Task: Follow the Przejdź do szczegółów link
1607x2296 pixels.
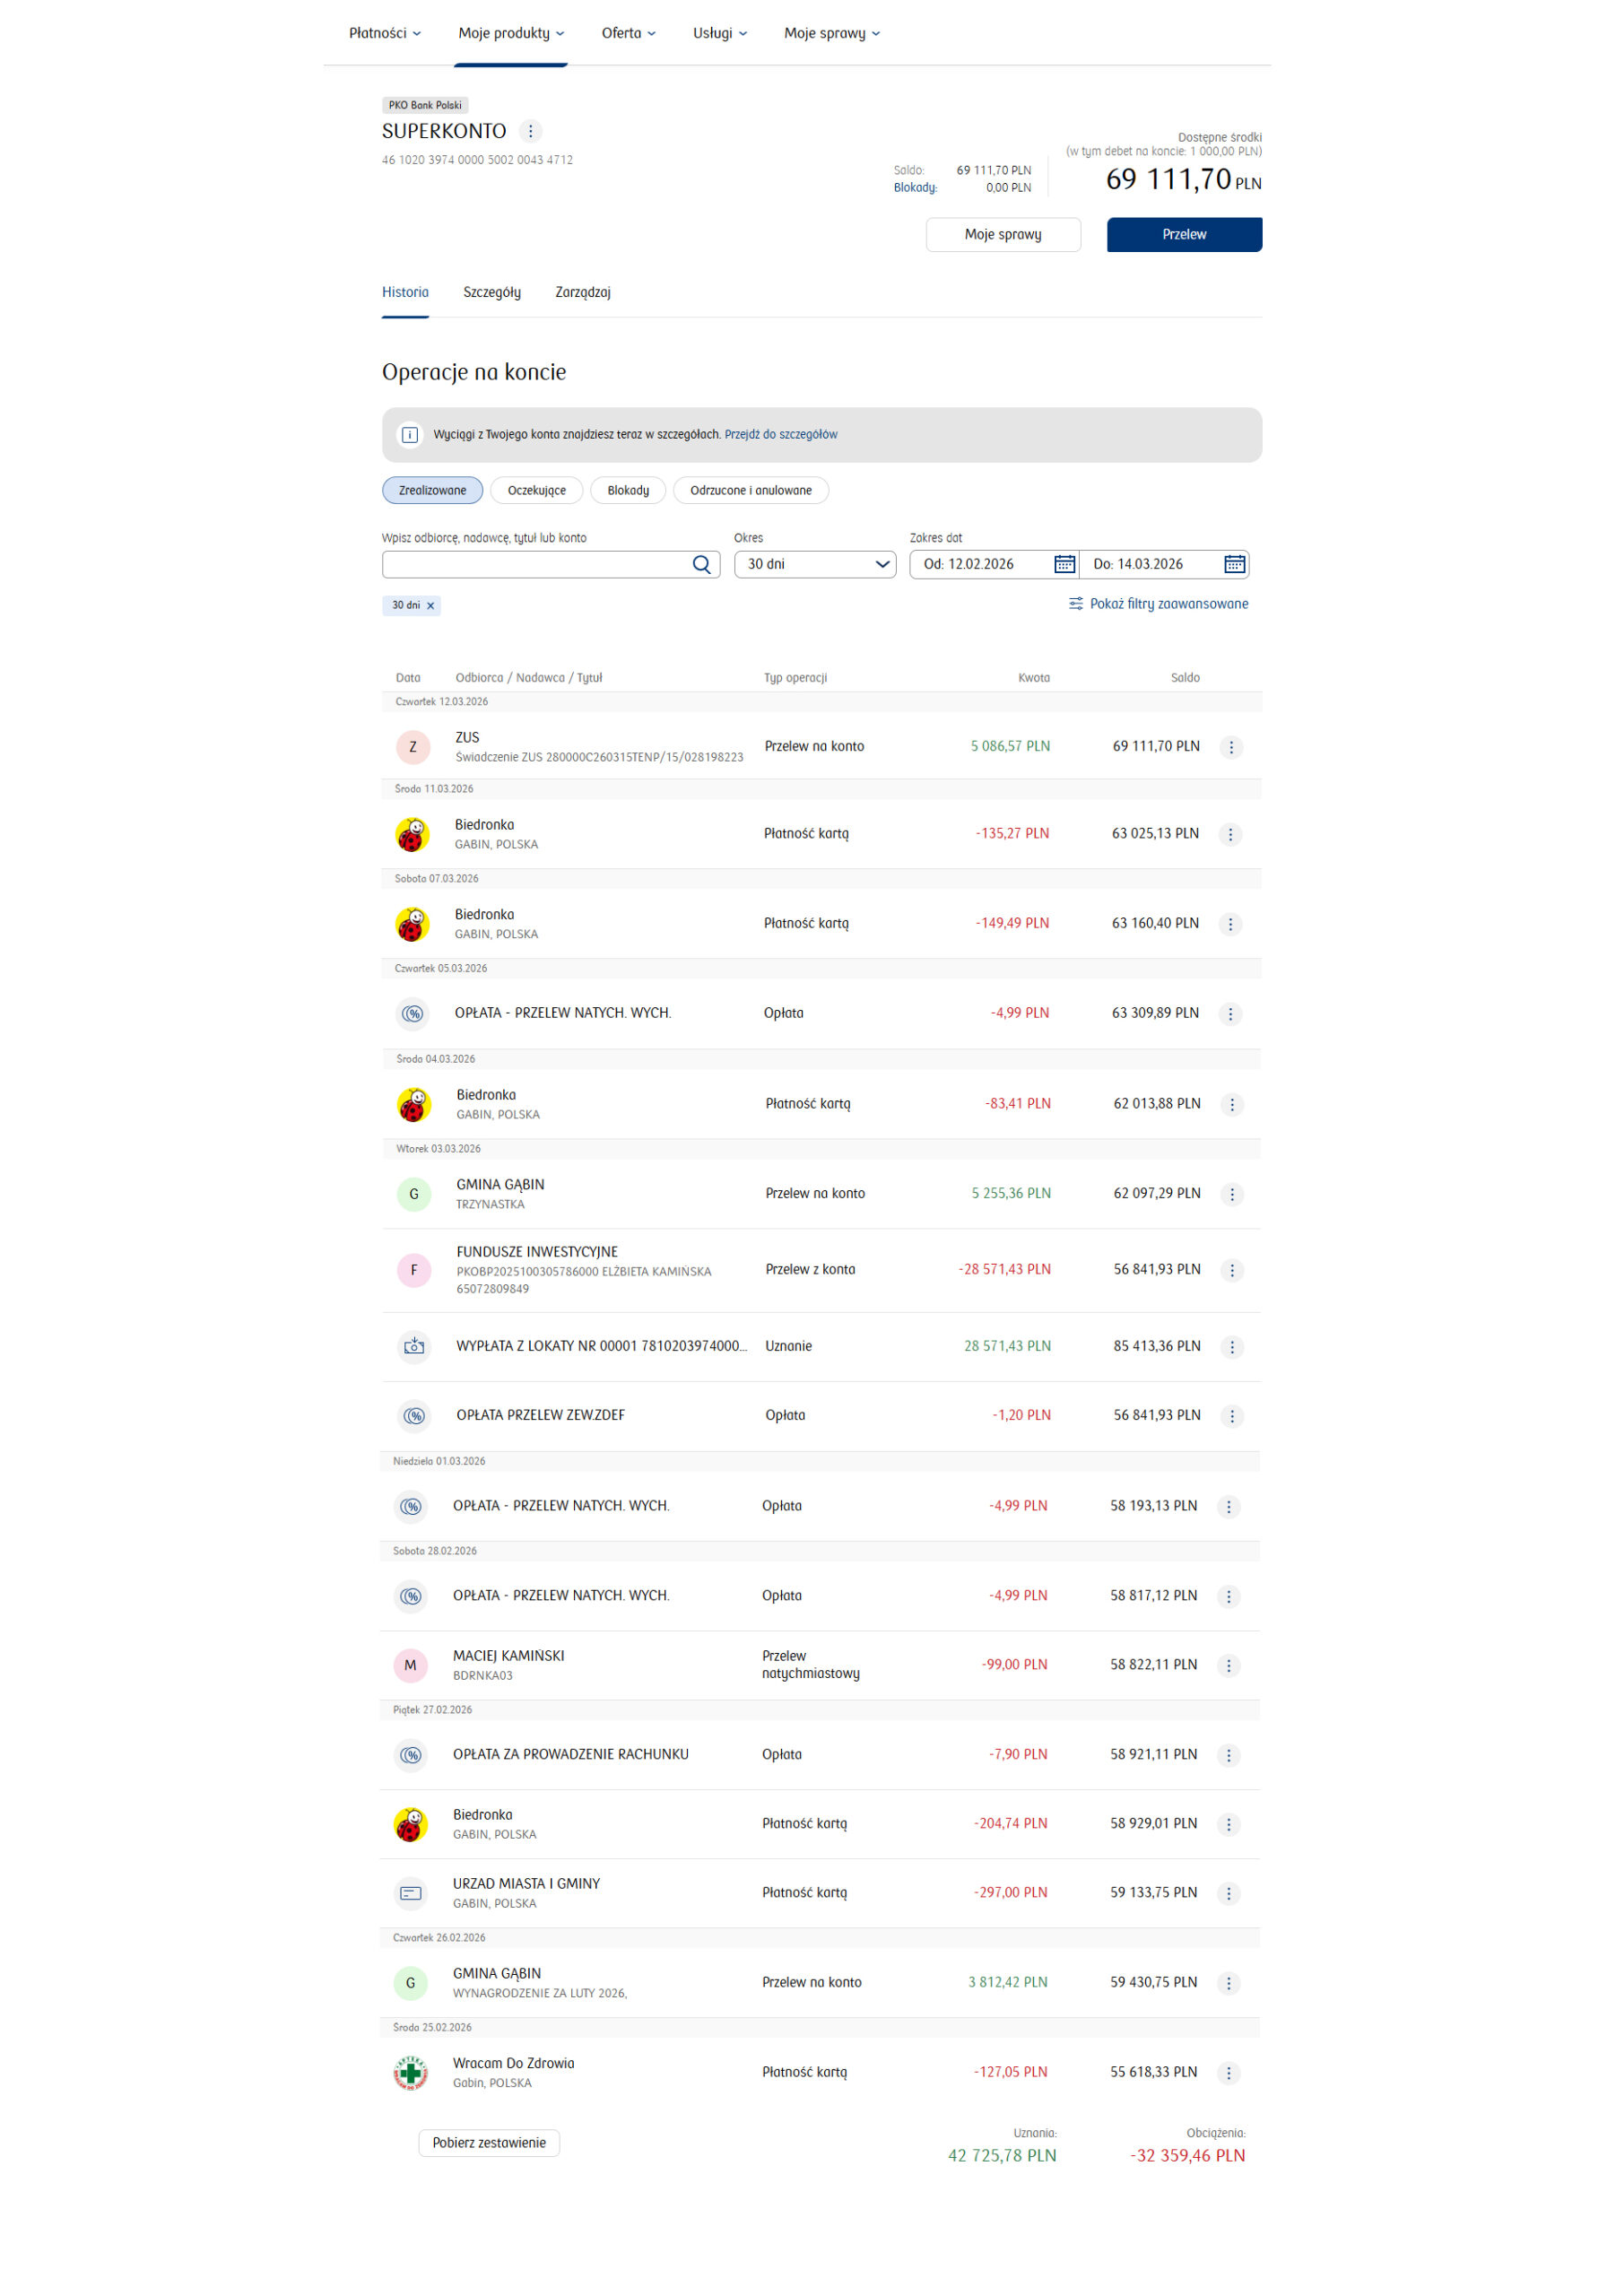Action: [x=781, y=435]
